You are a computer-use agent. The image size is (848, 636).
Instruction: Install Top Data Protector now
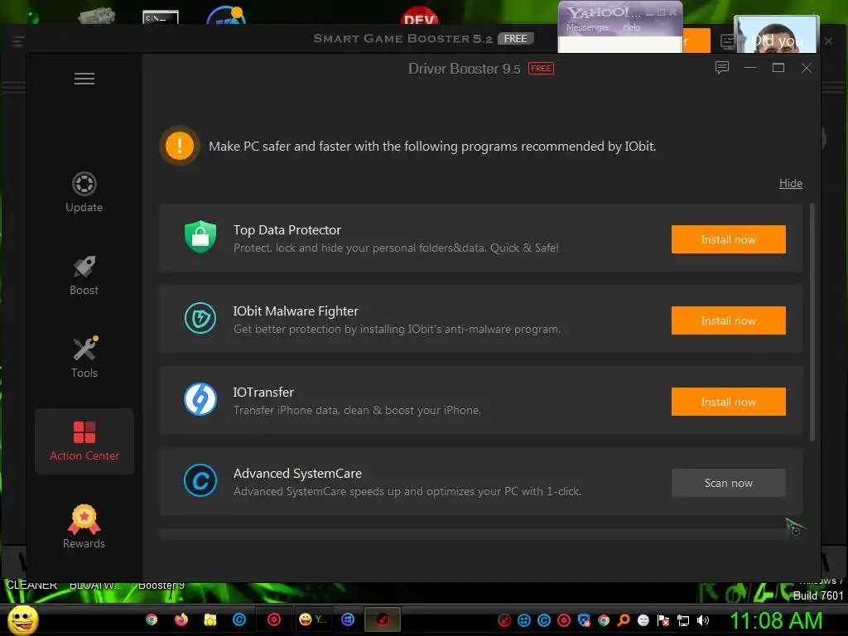(x=729, y=239)
